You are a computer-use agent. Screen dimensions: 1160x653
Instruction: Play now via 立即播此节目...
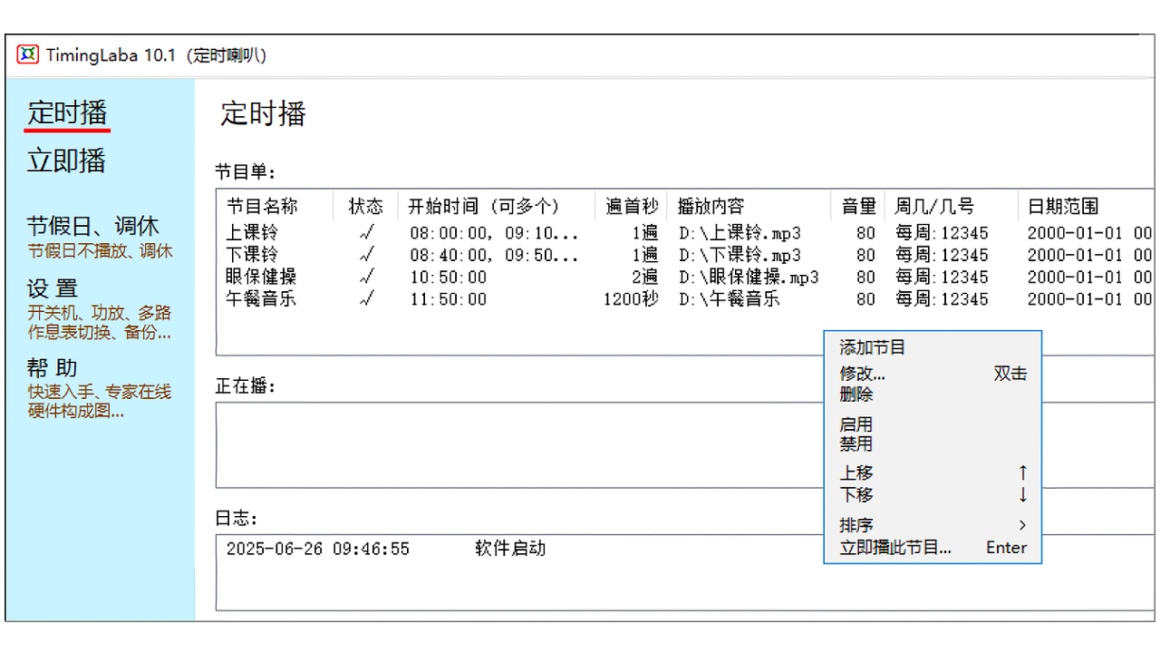tap(893, 547)
